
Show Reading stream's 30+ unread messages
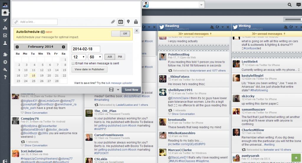coord(195,34)
